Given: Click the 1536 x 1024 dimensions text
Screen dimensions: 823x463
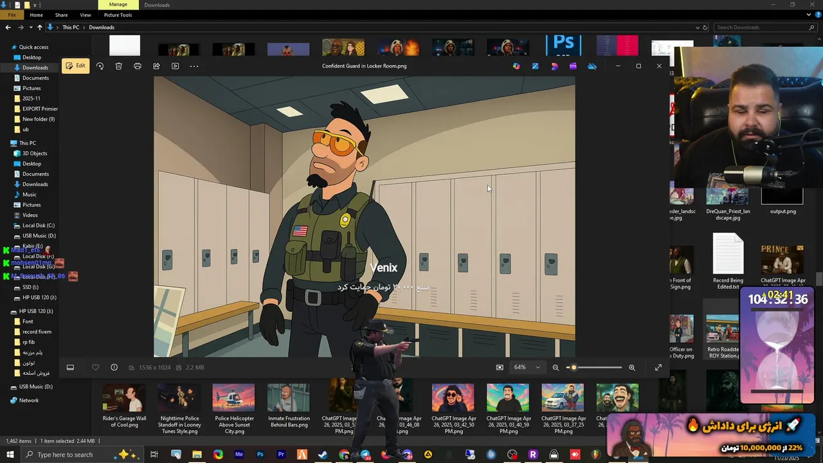Looking at the screenshot, I should [x=154, y=367].
